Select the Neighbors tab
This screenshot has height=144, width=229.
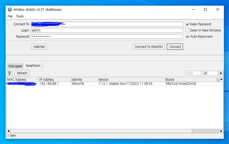tap(33, 65)
